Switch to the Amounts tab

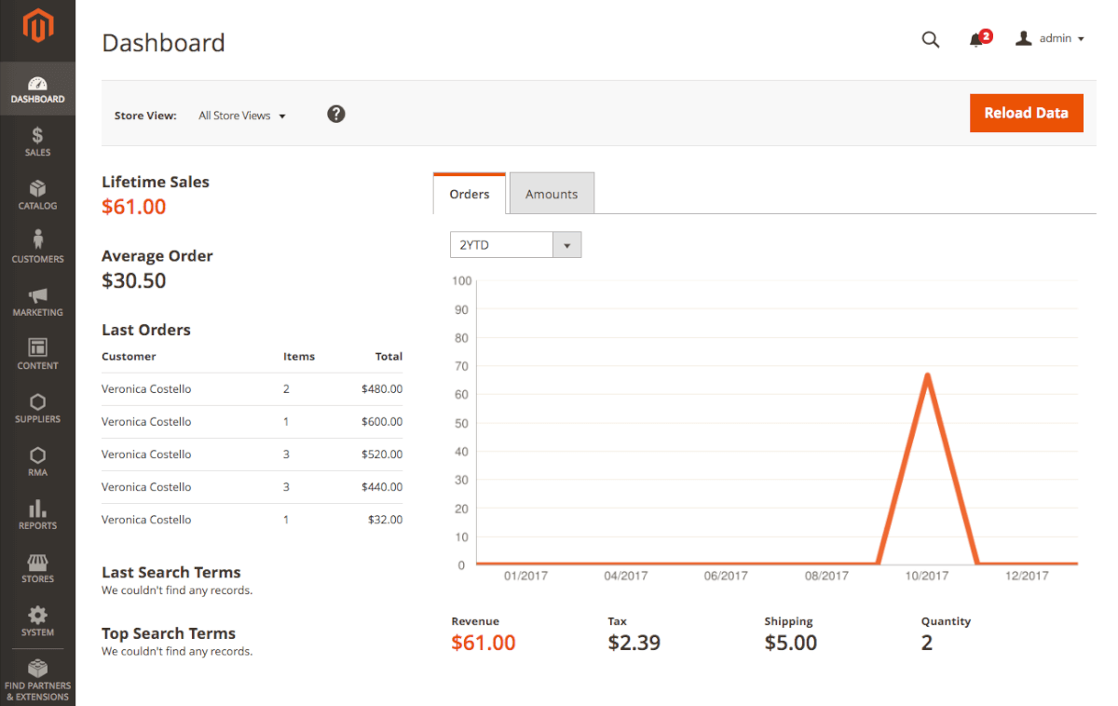552,194
